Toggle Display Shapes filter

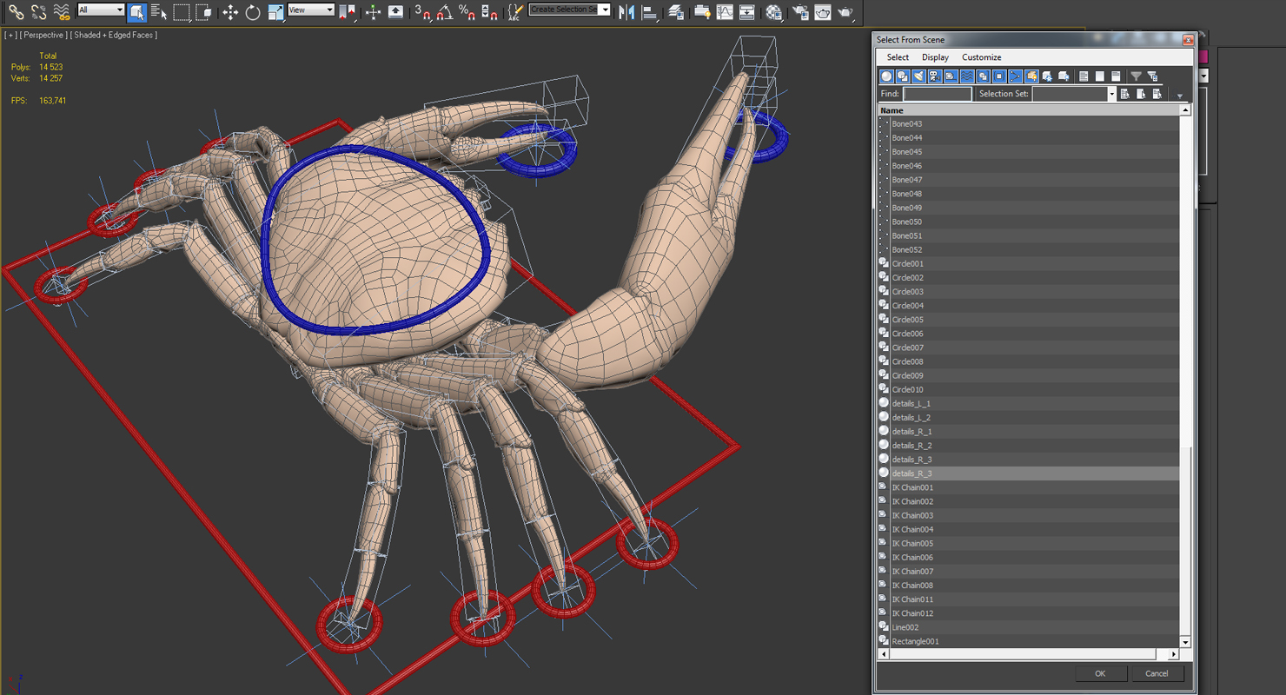[903, 76]
